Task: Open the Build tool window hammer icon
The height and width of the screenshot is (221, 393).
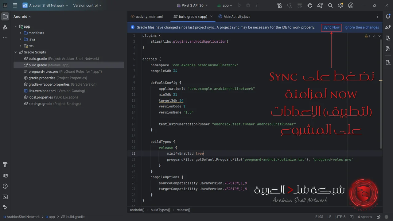Action: tap(5, 165)
